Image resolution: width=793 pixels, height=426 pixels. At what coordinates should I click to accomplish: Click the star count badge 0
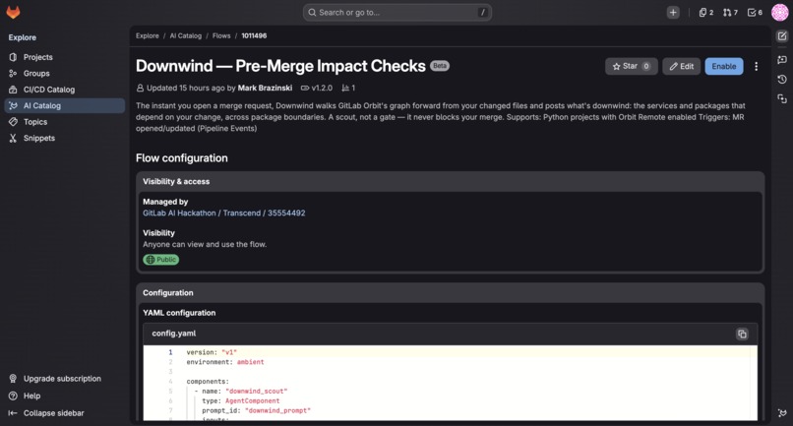(x=645, y=66)
